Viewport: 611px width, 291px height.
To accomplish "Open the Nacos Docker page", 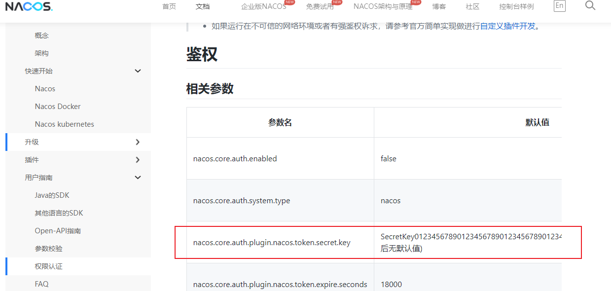I will (x=58, y=107).
